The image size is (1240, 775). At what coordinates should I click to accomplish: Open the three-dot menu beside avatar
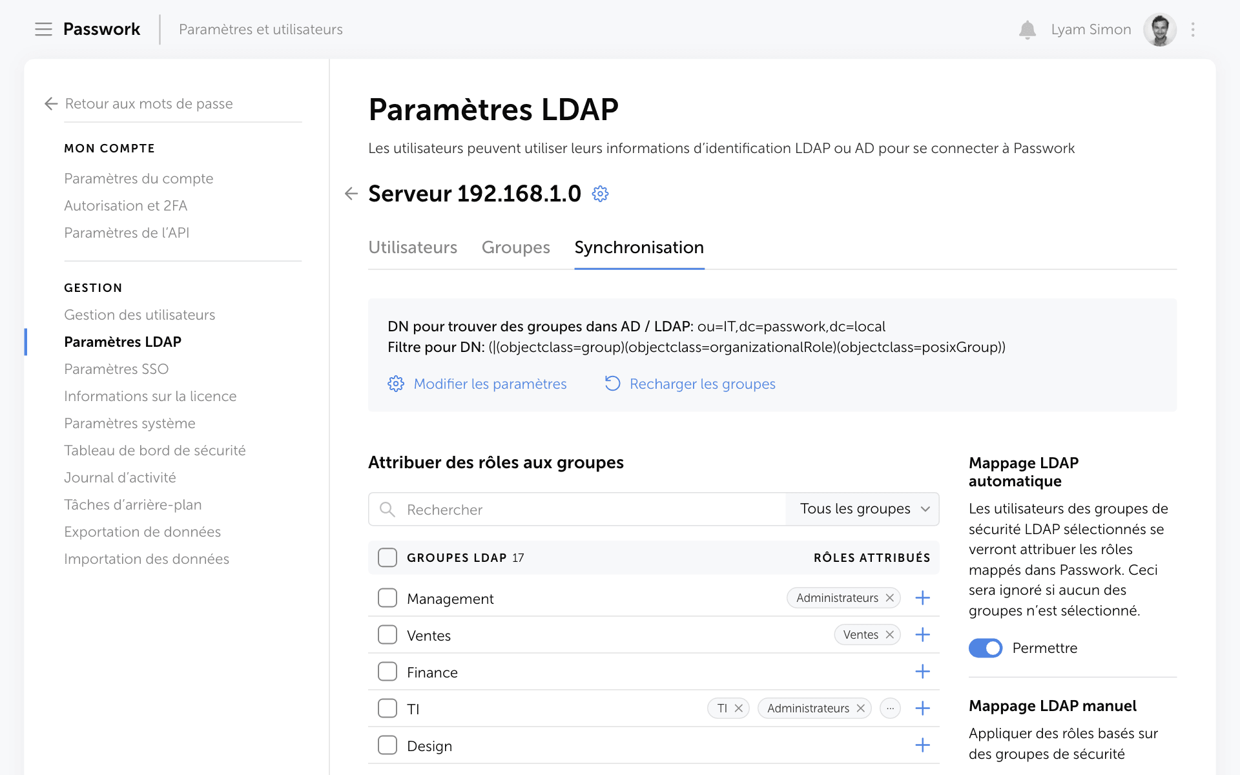(x=1193, y=30)
